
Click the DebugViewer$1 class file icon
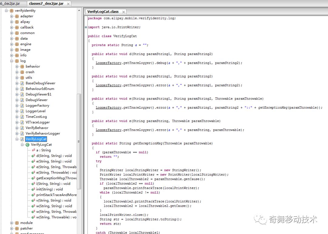(22, 94)
